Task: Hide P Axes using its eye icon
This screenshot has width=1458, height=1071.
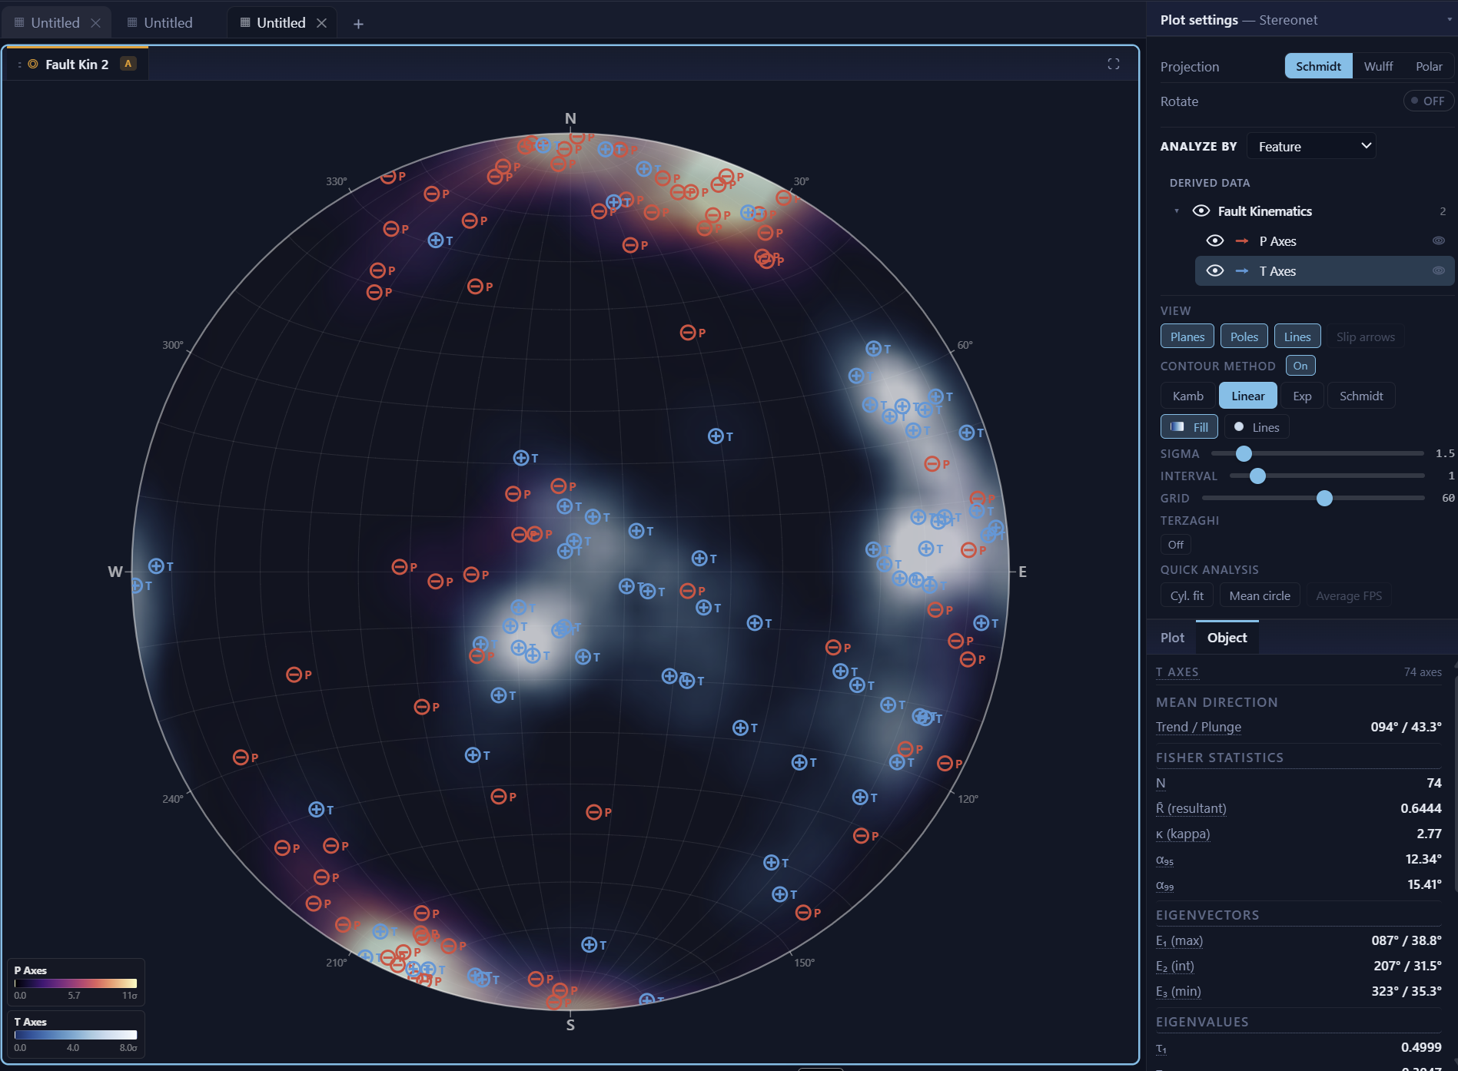Action: pos(1215,240)
